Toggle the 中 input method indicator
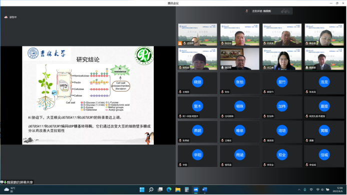Viewport: 347px width, 195px height. (311, 189)
